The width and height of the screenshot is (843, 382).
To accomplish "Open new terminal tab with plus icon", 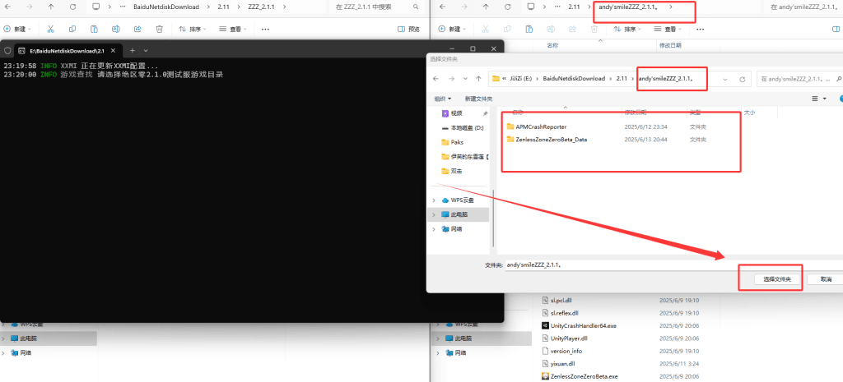I will pos(133,50).
